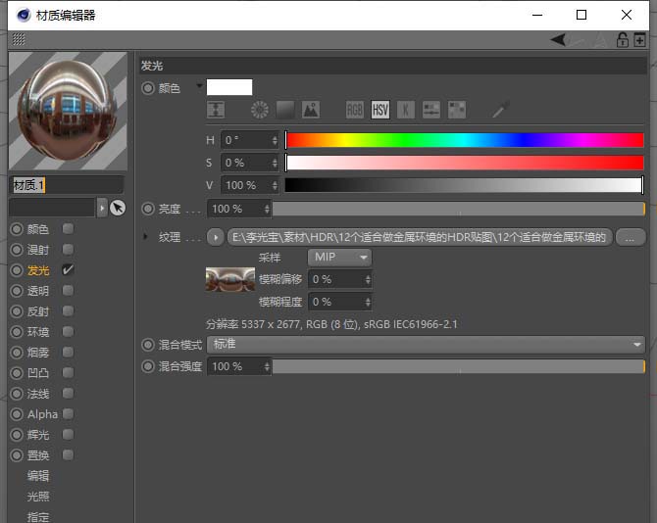The width and height of the screenshot is (657, 523).
Task: Click the HSV color mode icon
Action: click(380, 110)
